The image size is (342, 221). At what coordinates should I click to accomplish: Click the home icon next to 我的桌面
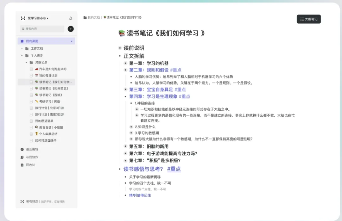[22, 41]
